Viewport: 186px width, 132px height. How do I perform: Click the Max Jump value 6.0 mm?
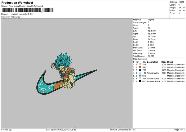[x=151, y=53]
